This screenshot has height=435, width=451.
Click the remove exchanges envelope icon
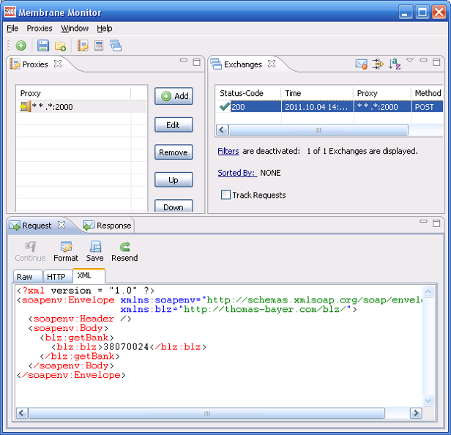pyautogui.click(x=361, y=64)
